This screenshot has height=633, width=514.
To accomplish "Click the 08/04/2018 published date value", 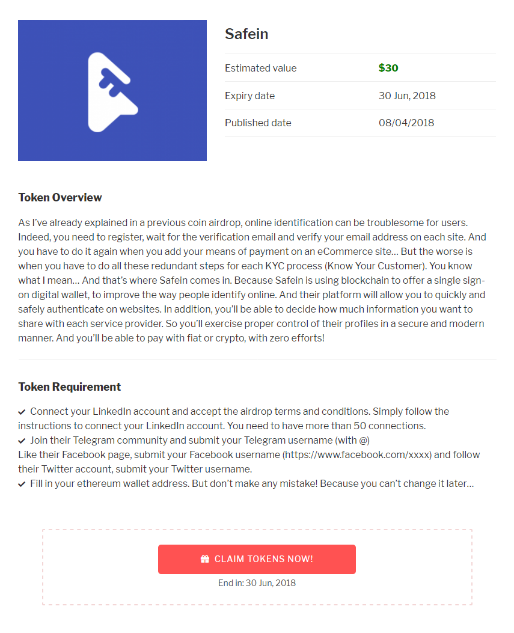I will point(406,123).
